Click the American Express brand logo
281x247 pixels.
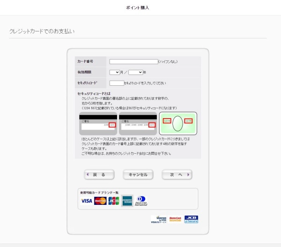pyautogui.click(x=127, y=201)
